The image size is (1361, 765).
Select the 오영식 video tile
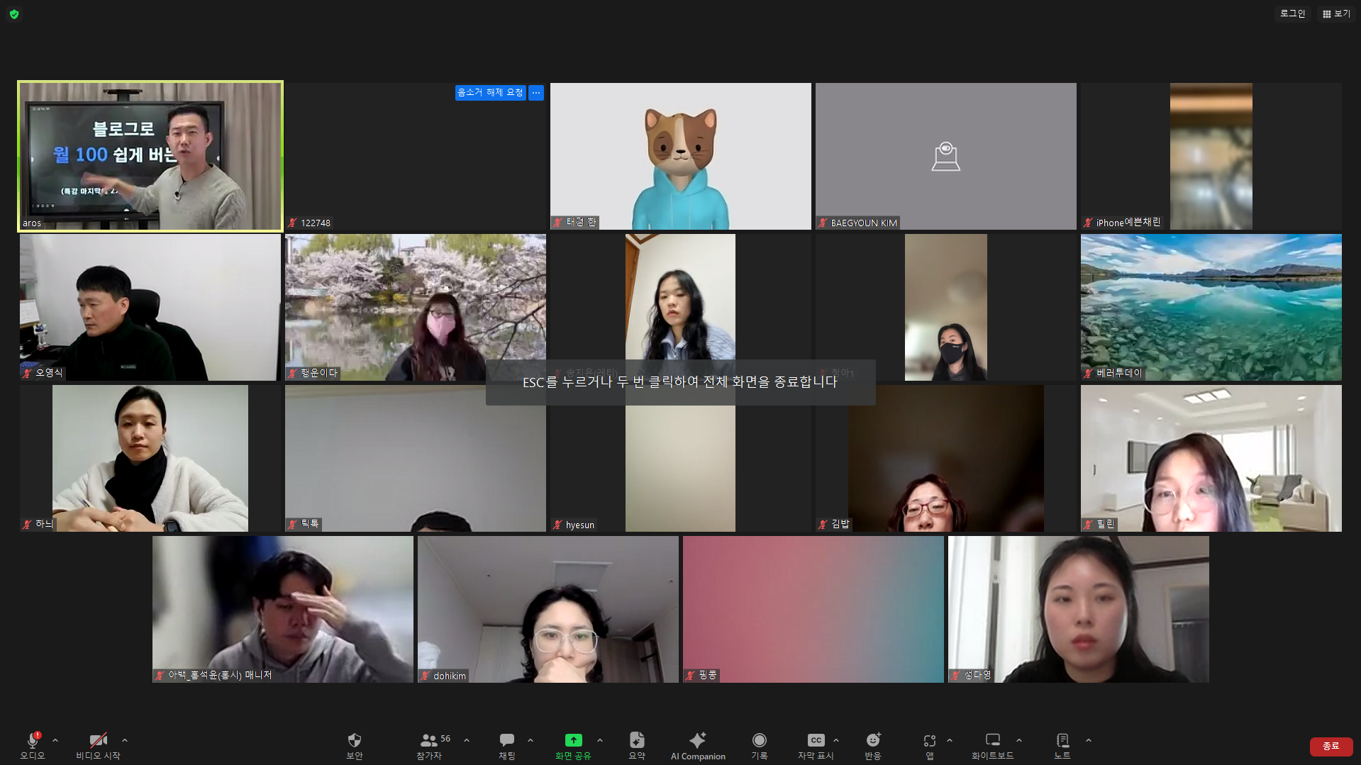tap(150, 307)
